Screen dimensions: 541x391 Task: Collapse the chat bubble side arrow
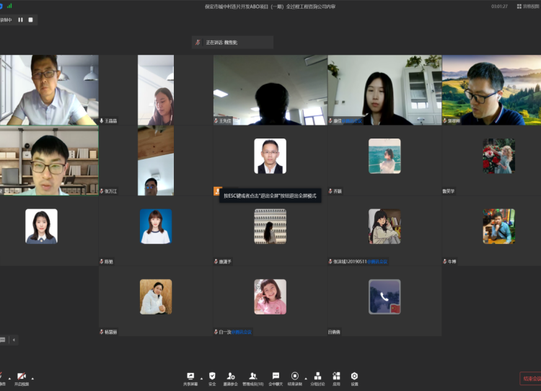coord(13,339)
